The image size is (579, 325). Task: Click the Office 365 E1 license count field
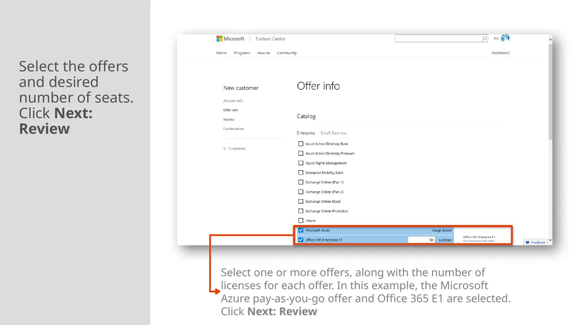421,240
